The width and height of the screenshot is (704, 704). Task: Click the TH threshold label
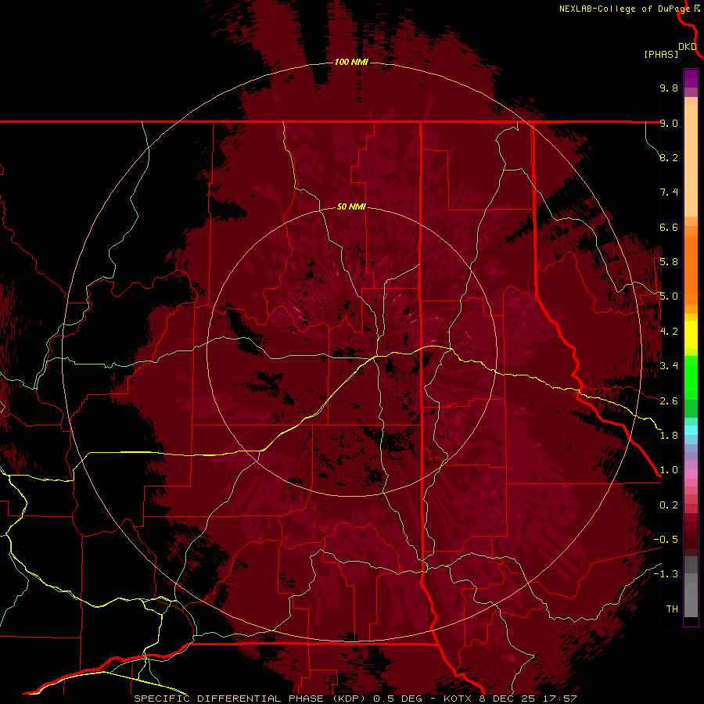coord(672,609)
